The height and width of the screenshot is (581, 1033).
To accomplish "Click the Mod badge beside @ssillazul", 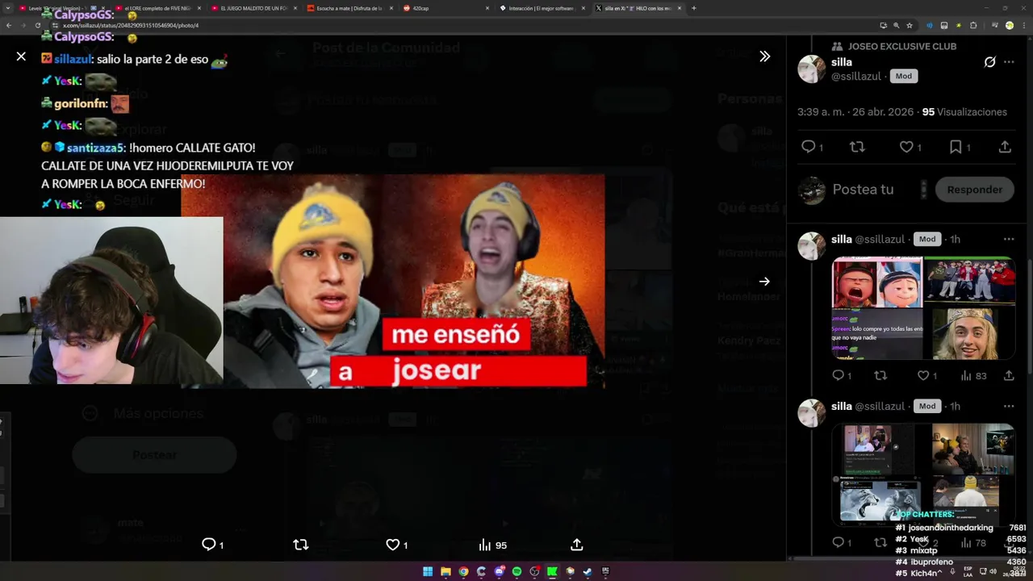I will point(903,76).
